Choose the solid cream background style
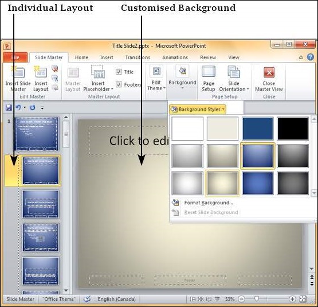 tap(222, 129)
